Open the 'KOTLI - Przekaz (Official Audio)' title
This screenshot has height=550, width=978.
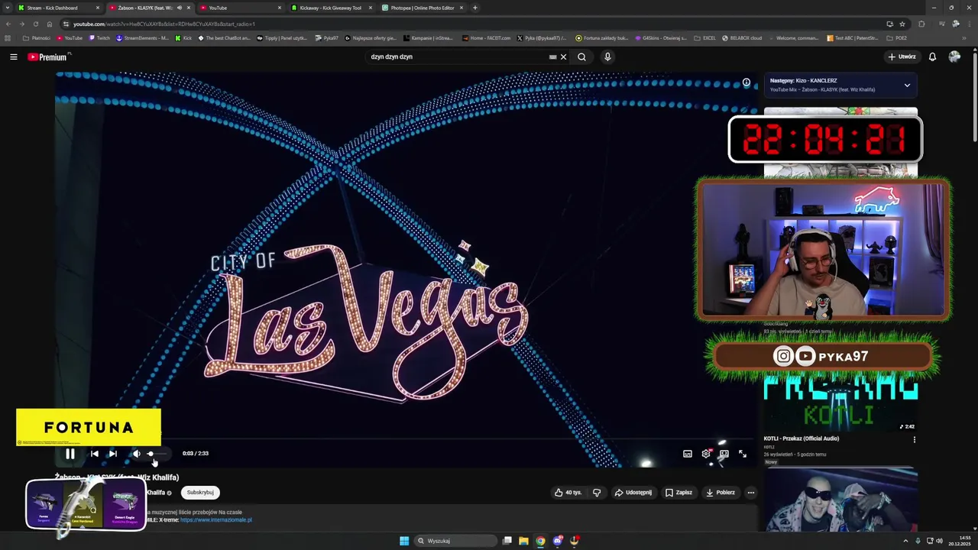[802, 438]
